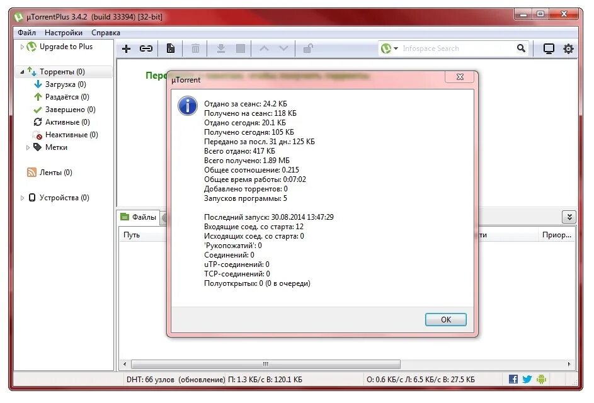This screenshot has height=403, width=594.
Task: Open the Справка menu
Action: click(106, 33)
